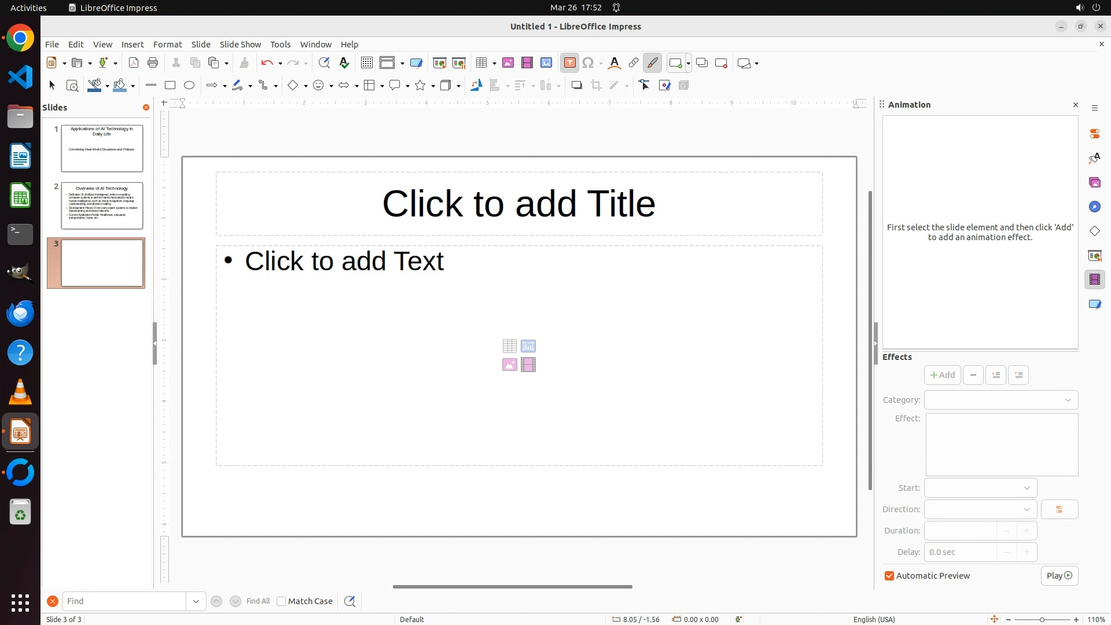Click the zoom slider in status bar
This screenshot has height=625, width=1111.
(x=1042, y=619)
